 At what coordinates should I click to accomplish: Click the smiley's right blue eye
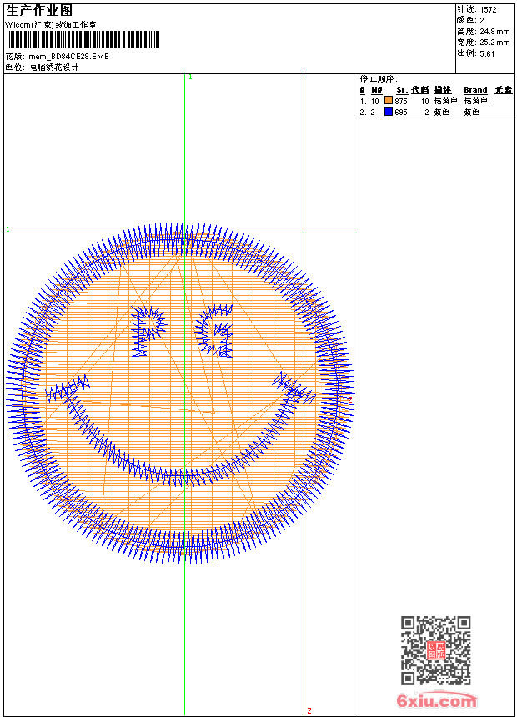pos(215,330)
